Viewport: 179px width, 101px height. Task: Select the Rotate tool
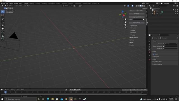pos(3,22)
